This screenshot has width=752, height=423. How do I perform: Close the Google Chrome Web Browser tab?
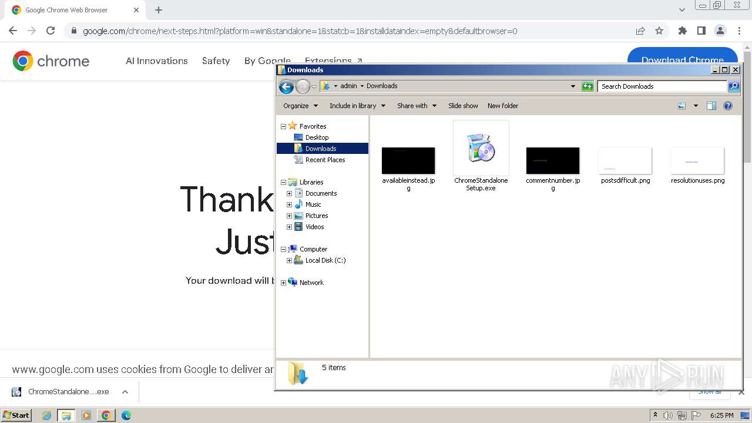pos(136,10)
